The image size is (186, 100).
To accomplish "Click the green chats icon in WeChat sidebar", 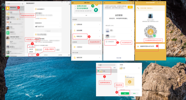I will (x=3, y=9).
